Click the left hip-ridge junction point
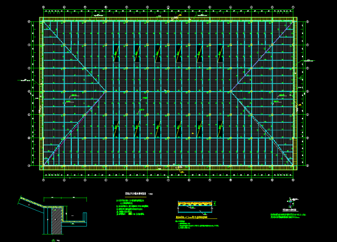 106,92
